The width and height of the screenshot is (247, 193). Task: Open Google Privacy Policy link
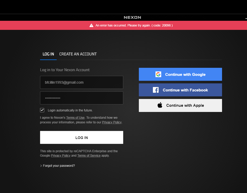(x=61, y=156)
